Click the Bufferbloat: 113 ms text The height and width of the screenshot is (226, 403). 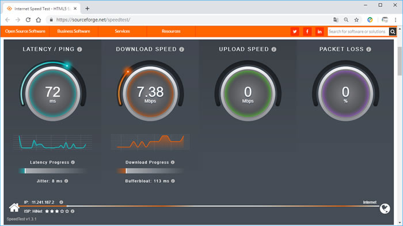pyautogui.click(x=147, y=181)
